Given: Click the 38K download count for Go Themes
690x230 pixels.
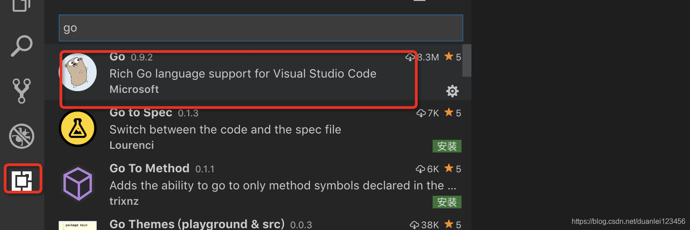Looking at the screenshot, I should pos(424,225).
